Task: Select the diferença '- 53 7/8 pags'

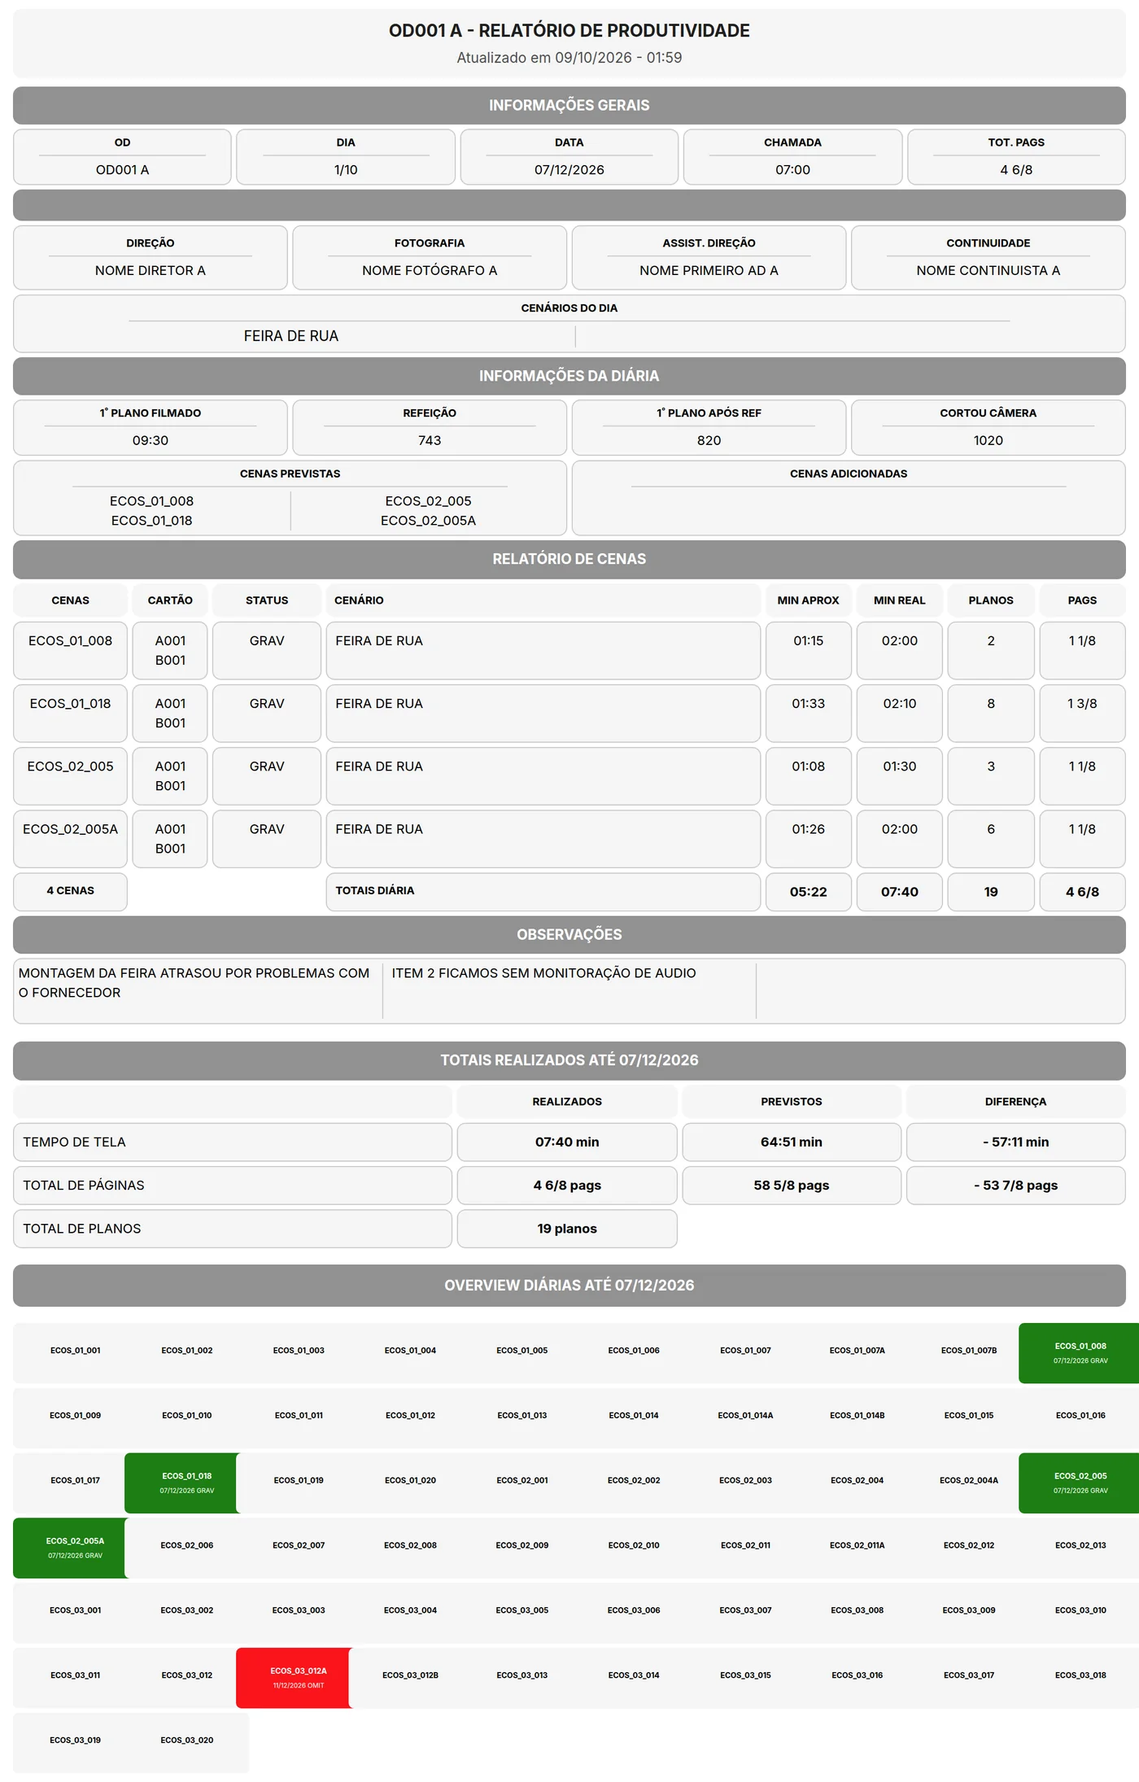Action: pos(1016,1186)
